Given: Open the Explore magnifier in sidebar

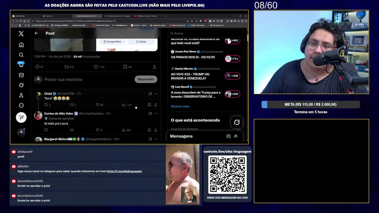Looking at the screenshot, I should tap(21, 55).
